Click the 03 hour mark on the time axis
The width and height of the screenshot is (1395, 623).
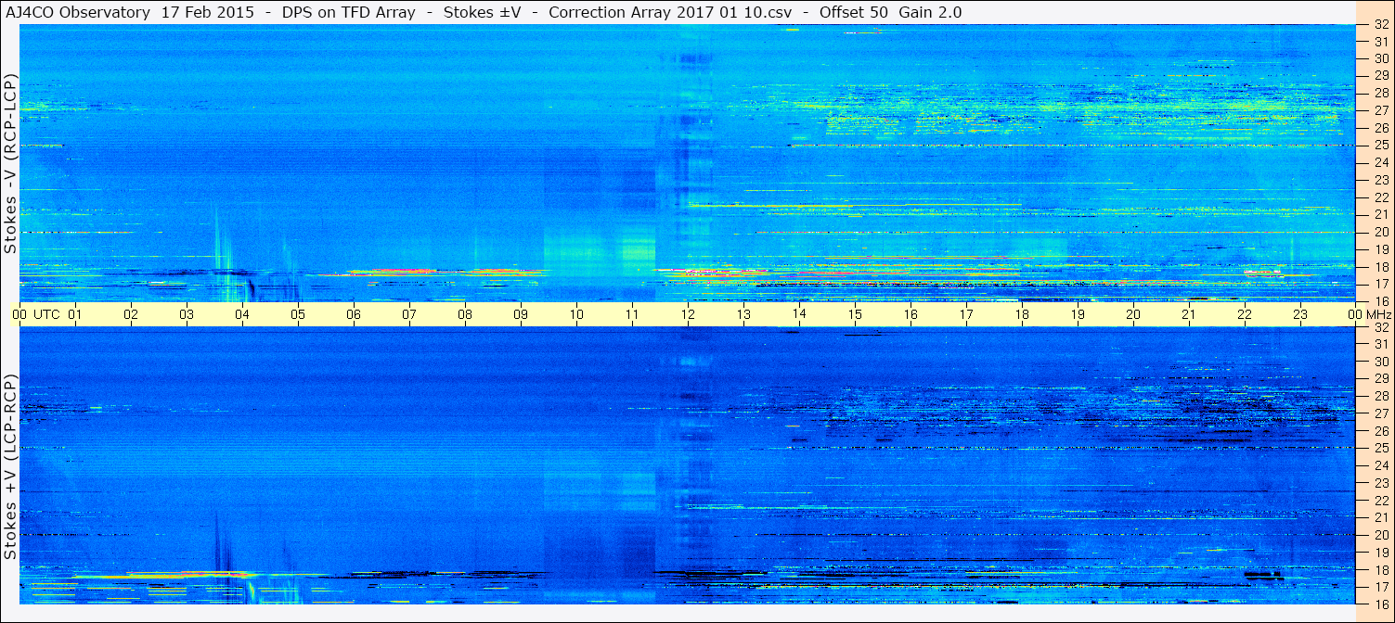tap(187, 314)
